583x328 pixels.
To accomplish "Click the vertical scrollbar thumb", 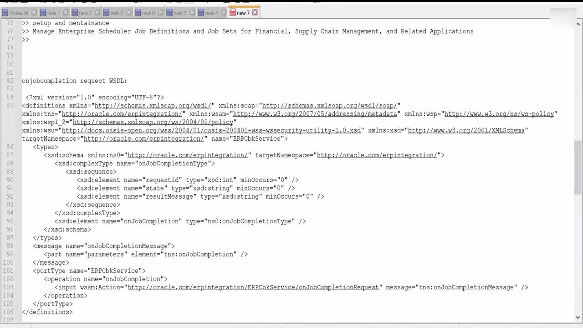I will pos(578,168).
